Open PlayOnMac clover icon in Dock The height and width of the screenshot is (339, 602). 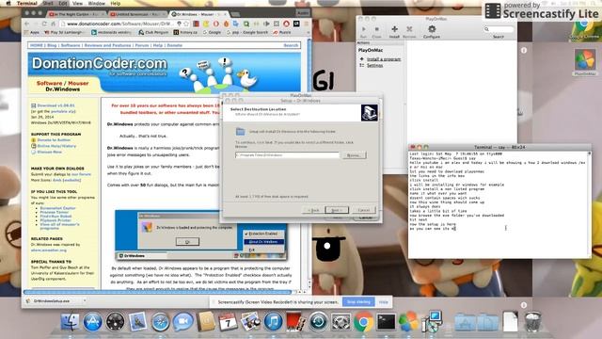408,322
